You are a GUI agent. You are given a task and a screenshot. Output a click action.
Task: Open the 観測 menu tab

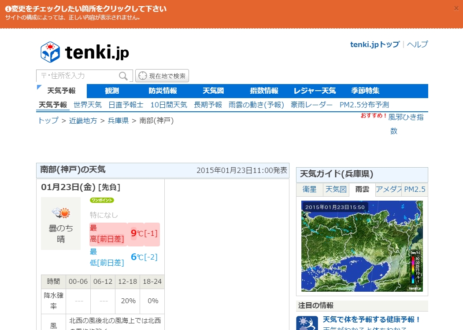(112, 91)
